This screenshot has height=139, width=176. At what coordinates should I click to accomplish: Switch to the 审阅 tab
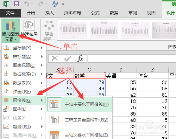coord(133,13)
